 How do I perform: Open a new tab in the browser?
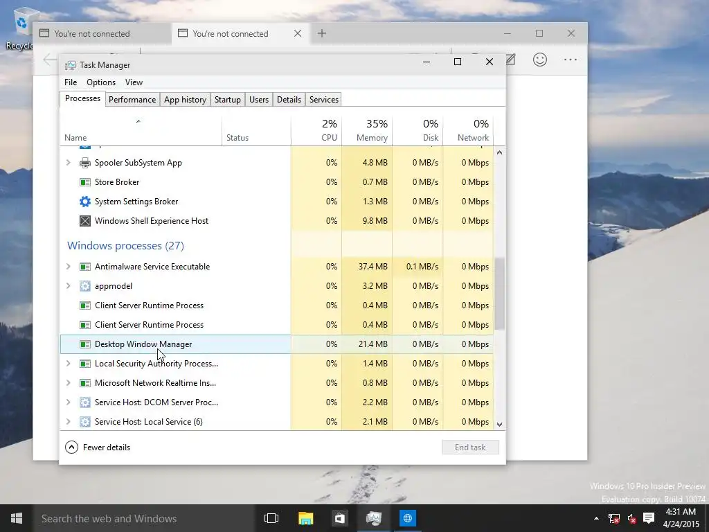[x=321, y=33]
